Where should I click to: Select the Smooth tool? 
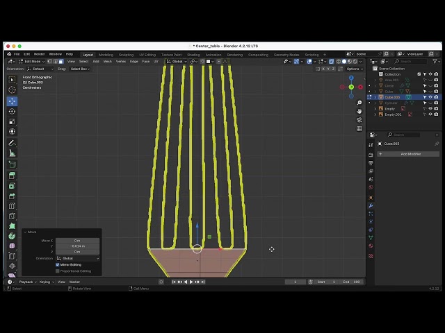12,246
